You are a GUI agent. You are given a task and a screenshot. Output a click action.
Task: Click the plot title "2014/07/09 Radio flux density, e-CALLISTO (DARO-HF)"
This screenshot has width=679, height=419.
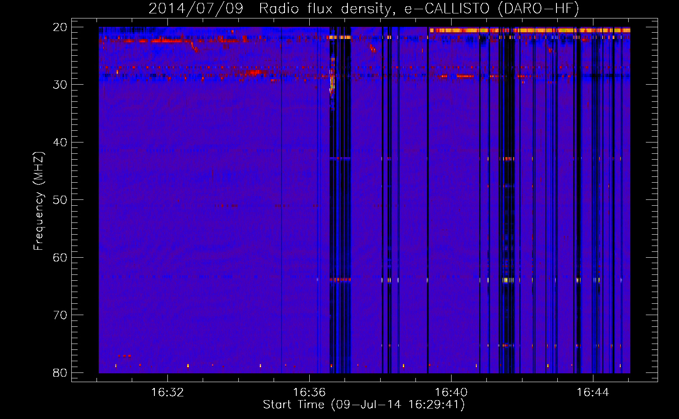[x=364, y=9]
